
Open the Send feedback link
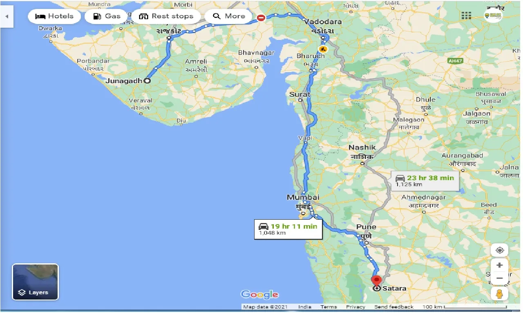pyautogui.click(x=394, y=307)
